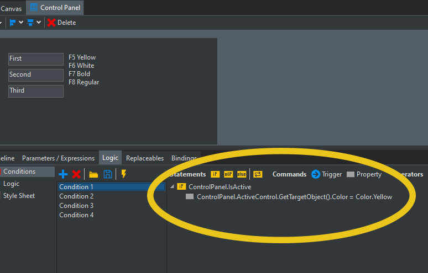Insert an 'else' statement icon
Viewport: 428px width, 273px height.
pos(242,174)
